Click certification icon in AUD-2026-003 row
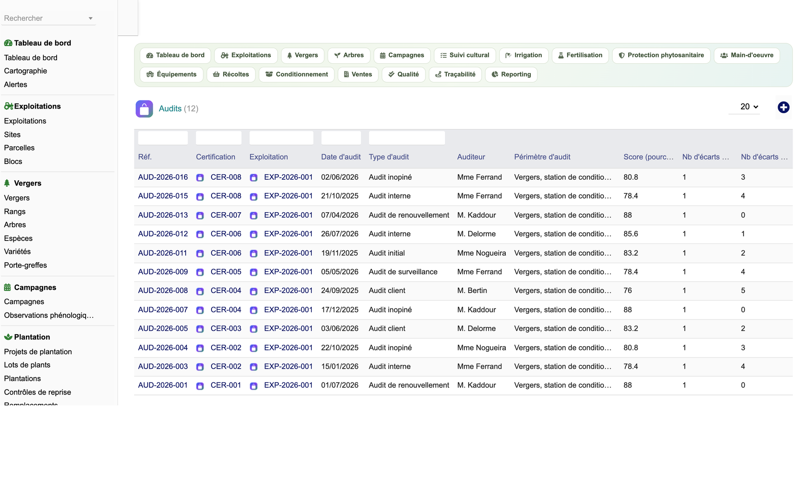This screenshot has height=501, width=810. [x=200, y=367]
